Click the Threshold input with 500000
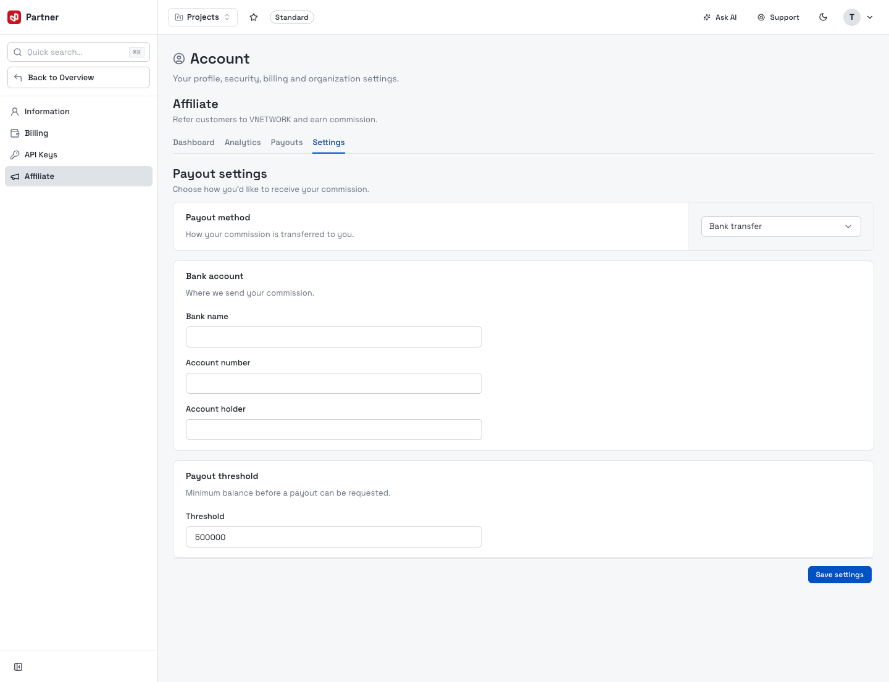 point(334,537)
